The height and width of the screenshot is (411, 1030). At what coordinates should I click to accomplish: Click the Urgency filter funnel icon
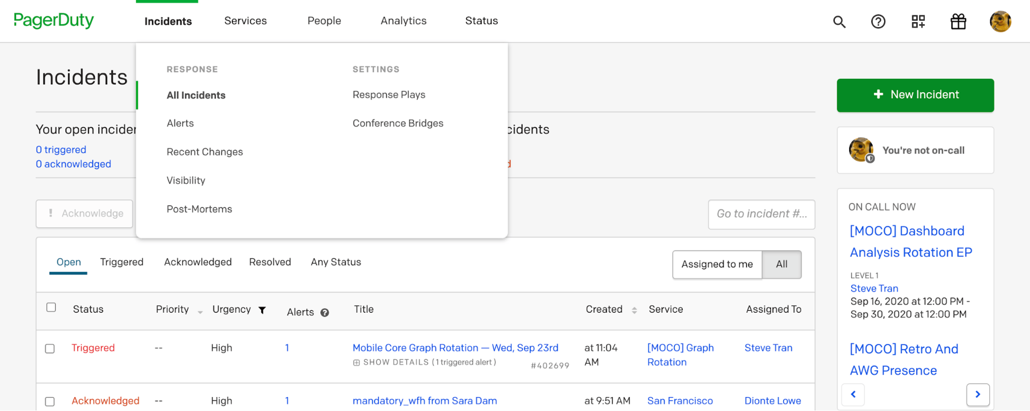(262, 310)
